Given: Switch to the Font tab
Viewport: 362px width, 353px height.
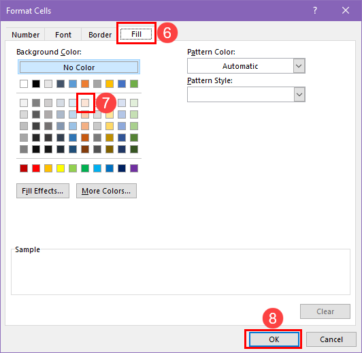Looking at the screenshot, I should pos(63,35).
